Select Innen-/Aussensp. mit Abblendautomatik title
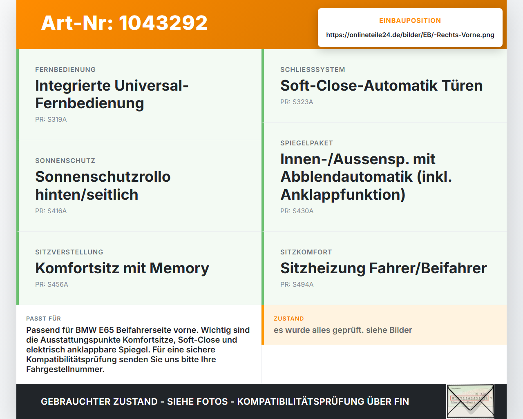Viewport: 523px width, 419px height. (366, 176)
